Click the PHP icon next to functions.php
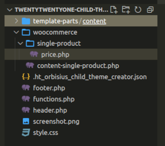 click(26, 99)
